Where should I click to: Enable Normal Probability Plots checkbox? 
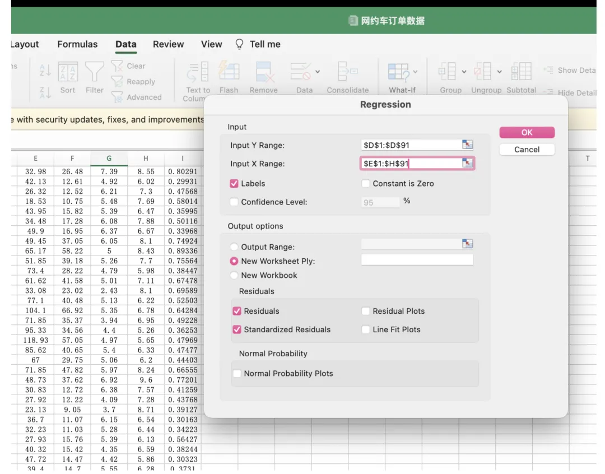[x=237, y=373]
